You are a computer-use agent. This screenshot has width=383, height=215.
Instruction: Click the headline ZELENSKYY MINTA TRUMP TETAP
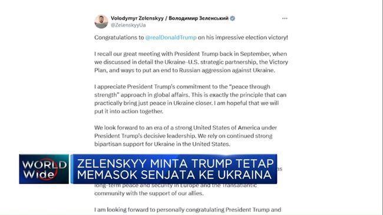[x=176, y=163]
